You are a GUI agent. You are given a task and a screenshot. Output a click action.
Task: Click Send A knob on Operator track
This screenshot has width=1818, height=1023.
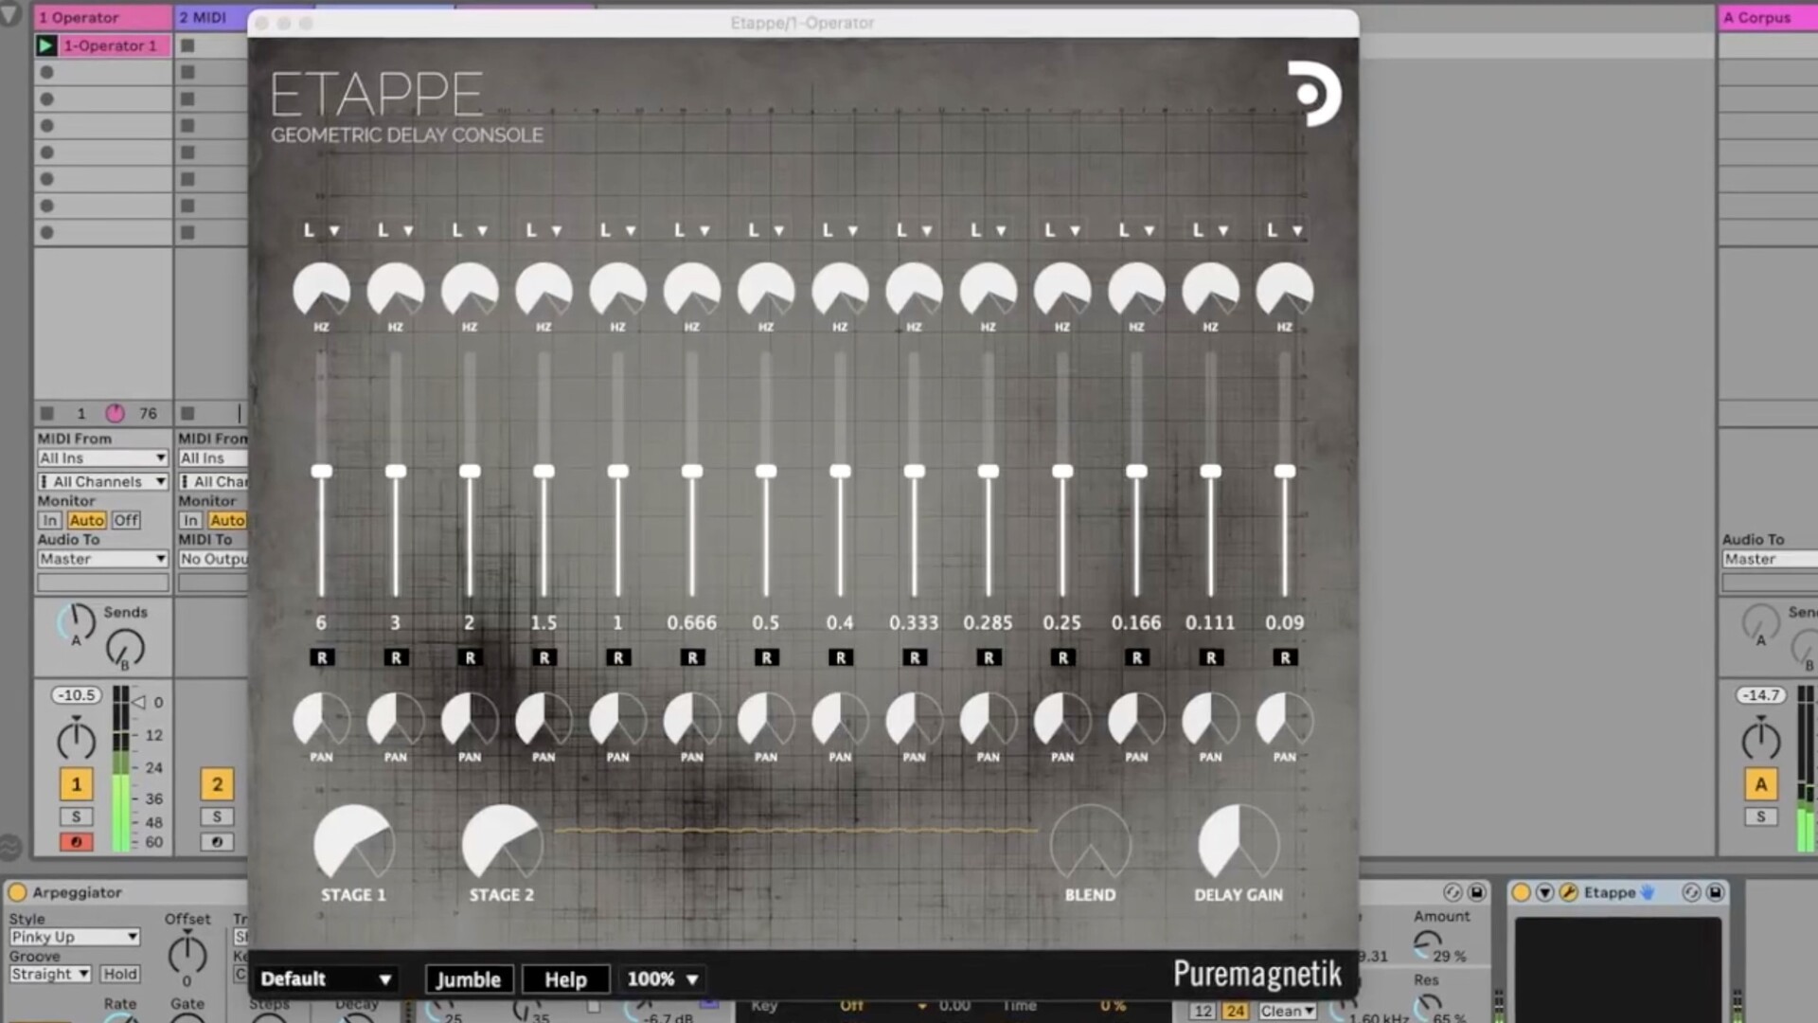(77, 622)
